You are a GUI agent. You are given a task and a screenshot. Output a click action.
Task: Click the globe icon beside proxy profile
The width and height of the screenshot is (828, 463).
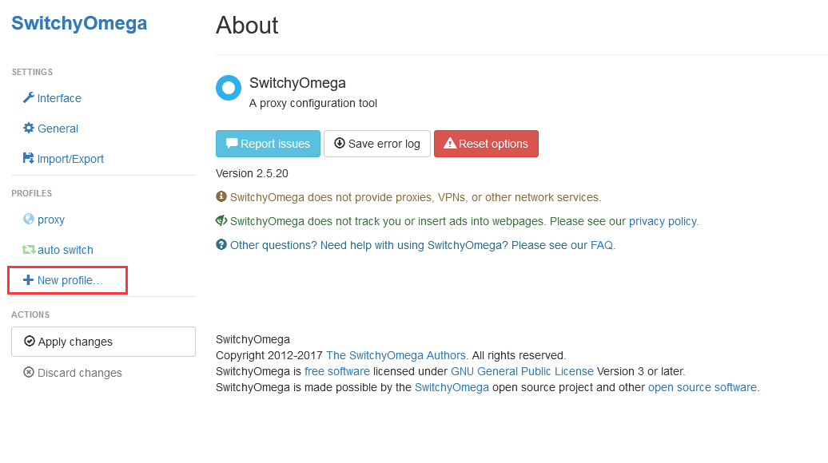point(29,219)
